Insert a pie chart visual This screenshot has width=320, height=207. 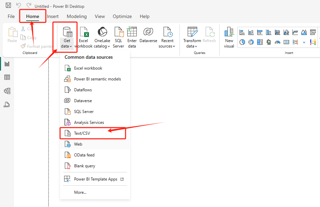tap(242, 42)
